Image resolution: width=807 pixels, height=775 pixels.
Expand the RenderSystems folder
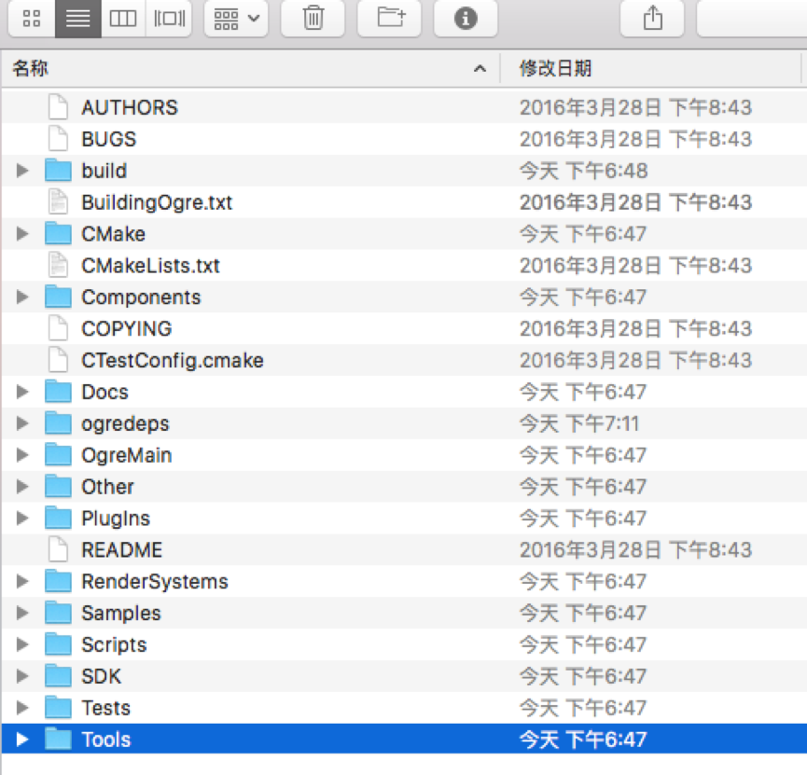(22, 582)
